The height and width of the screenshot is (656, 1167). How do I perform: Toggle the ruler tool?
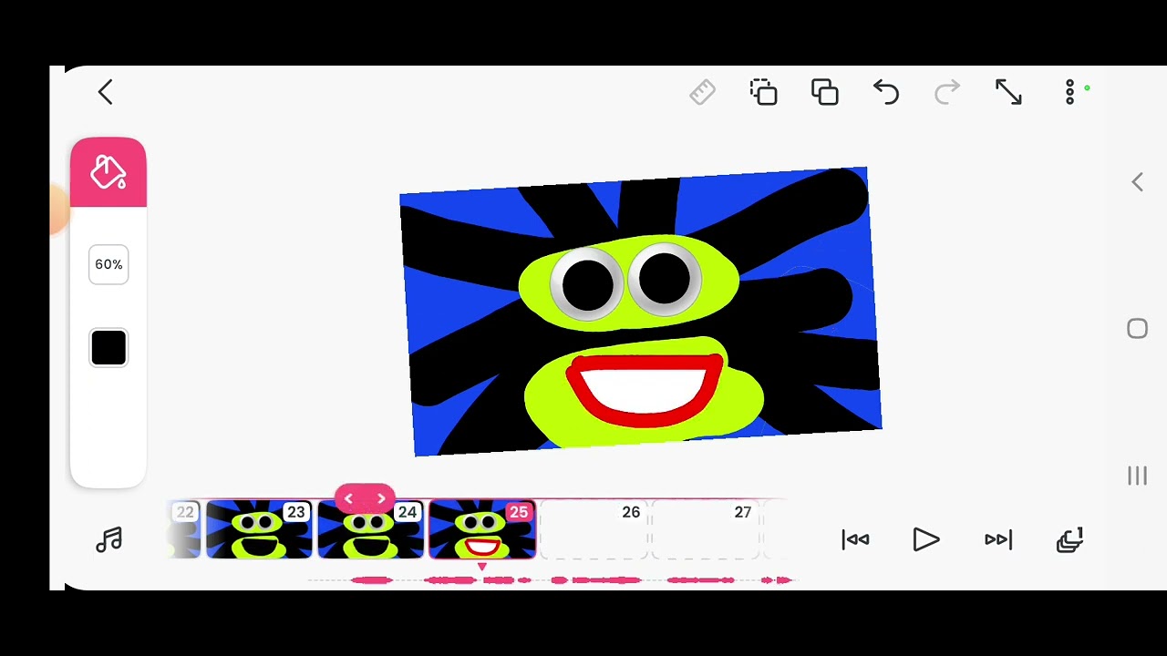tap(702, 92)
